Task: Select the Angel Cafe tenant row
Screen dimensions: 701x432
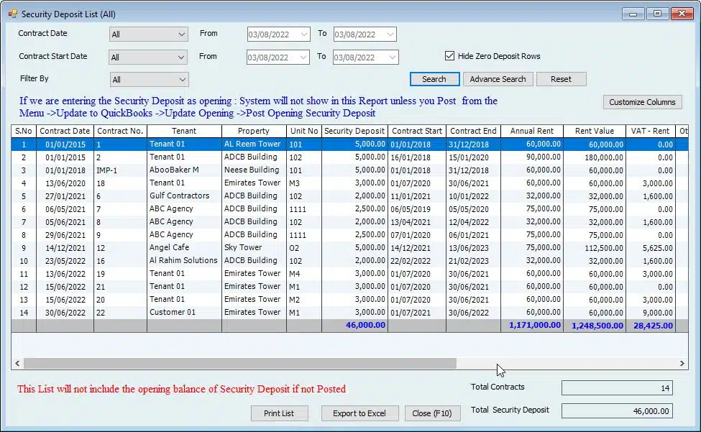Action: [170, 247]
